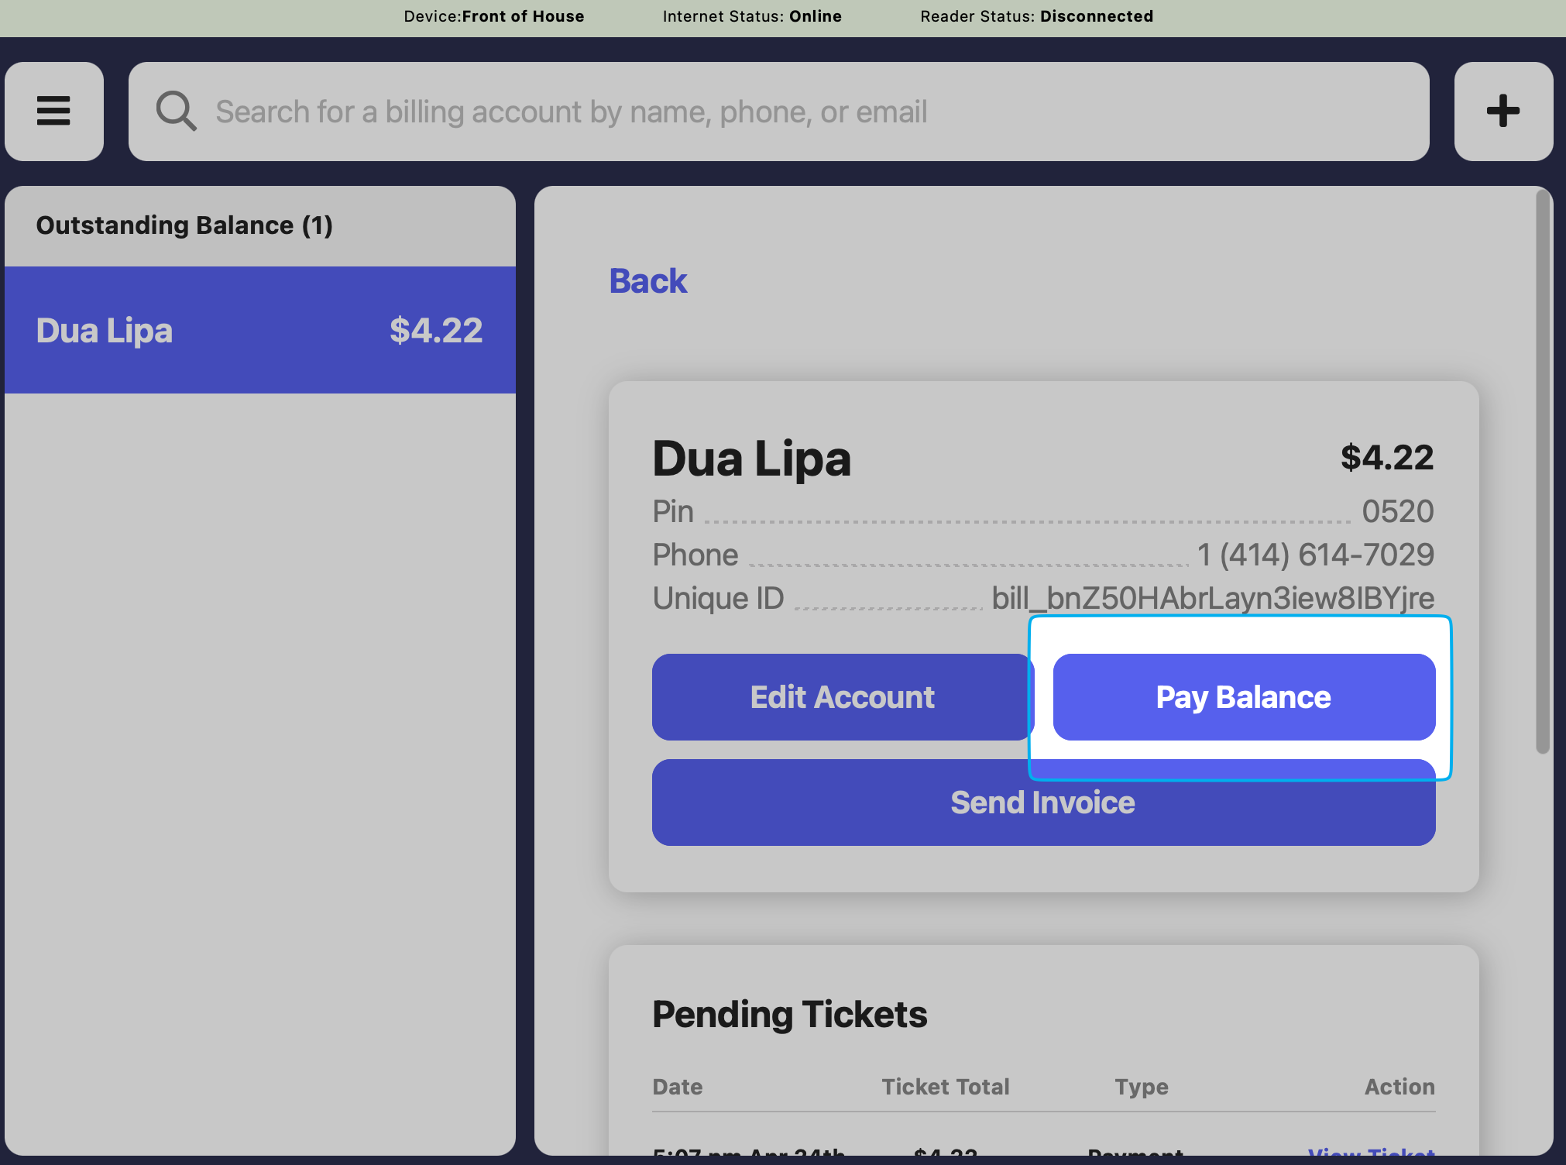The width and height of the screenshot is (1566, 1165).
Task: Go Back from account details
Action: pyautogui.click(x=647, y=281)
